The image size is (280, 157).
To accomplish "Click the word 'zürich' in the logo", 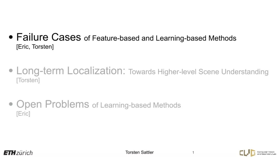I will click(24, 153).
